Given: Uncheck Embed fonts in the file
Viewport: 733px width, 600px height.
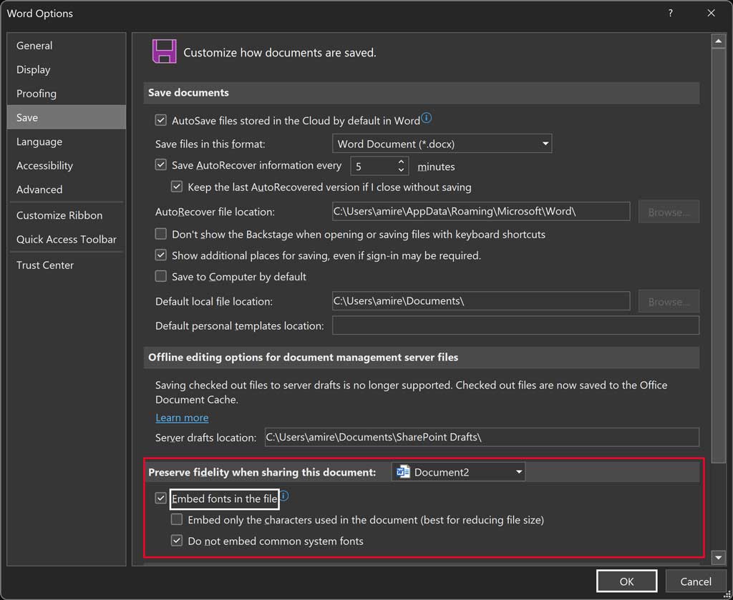Looking at the screenshot, I should [x=161, y=498].
